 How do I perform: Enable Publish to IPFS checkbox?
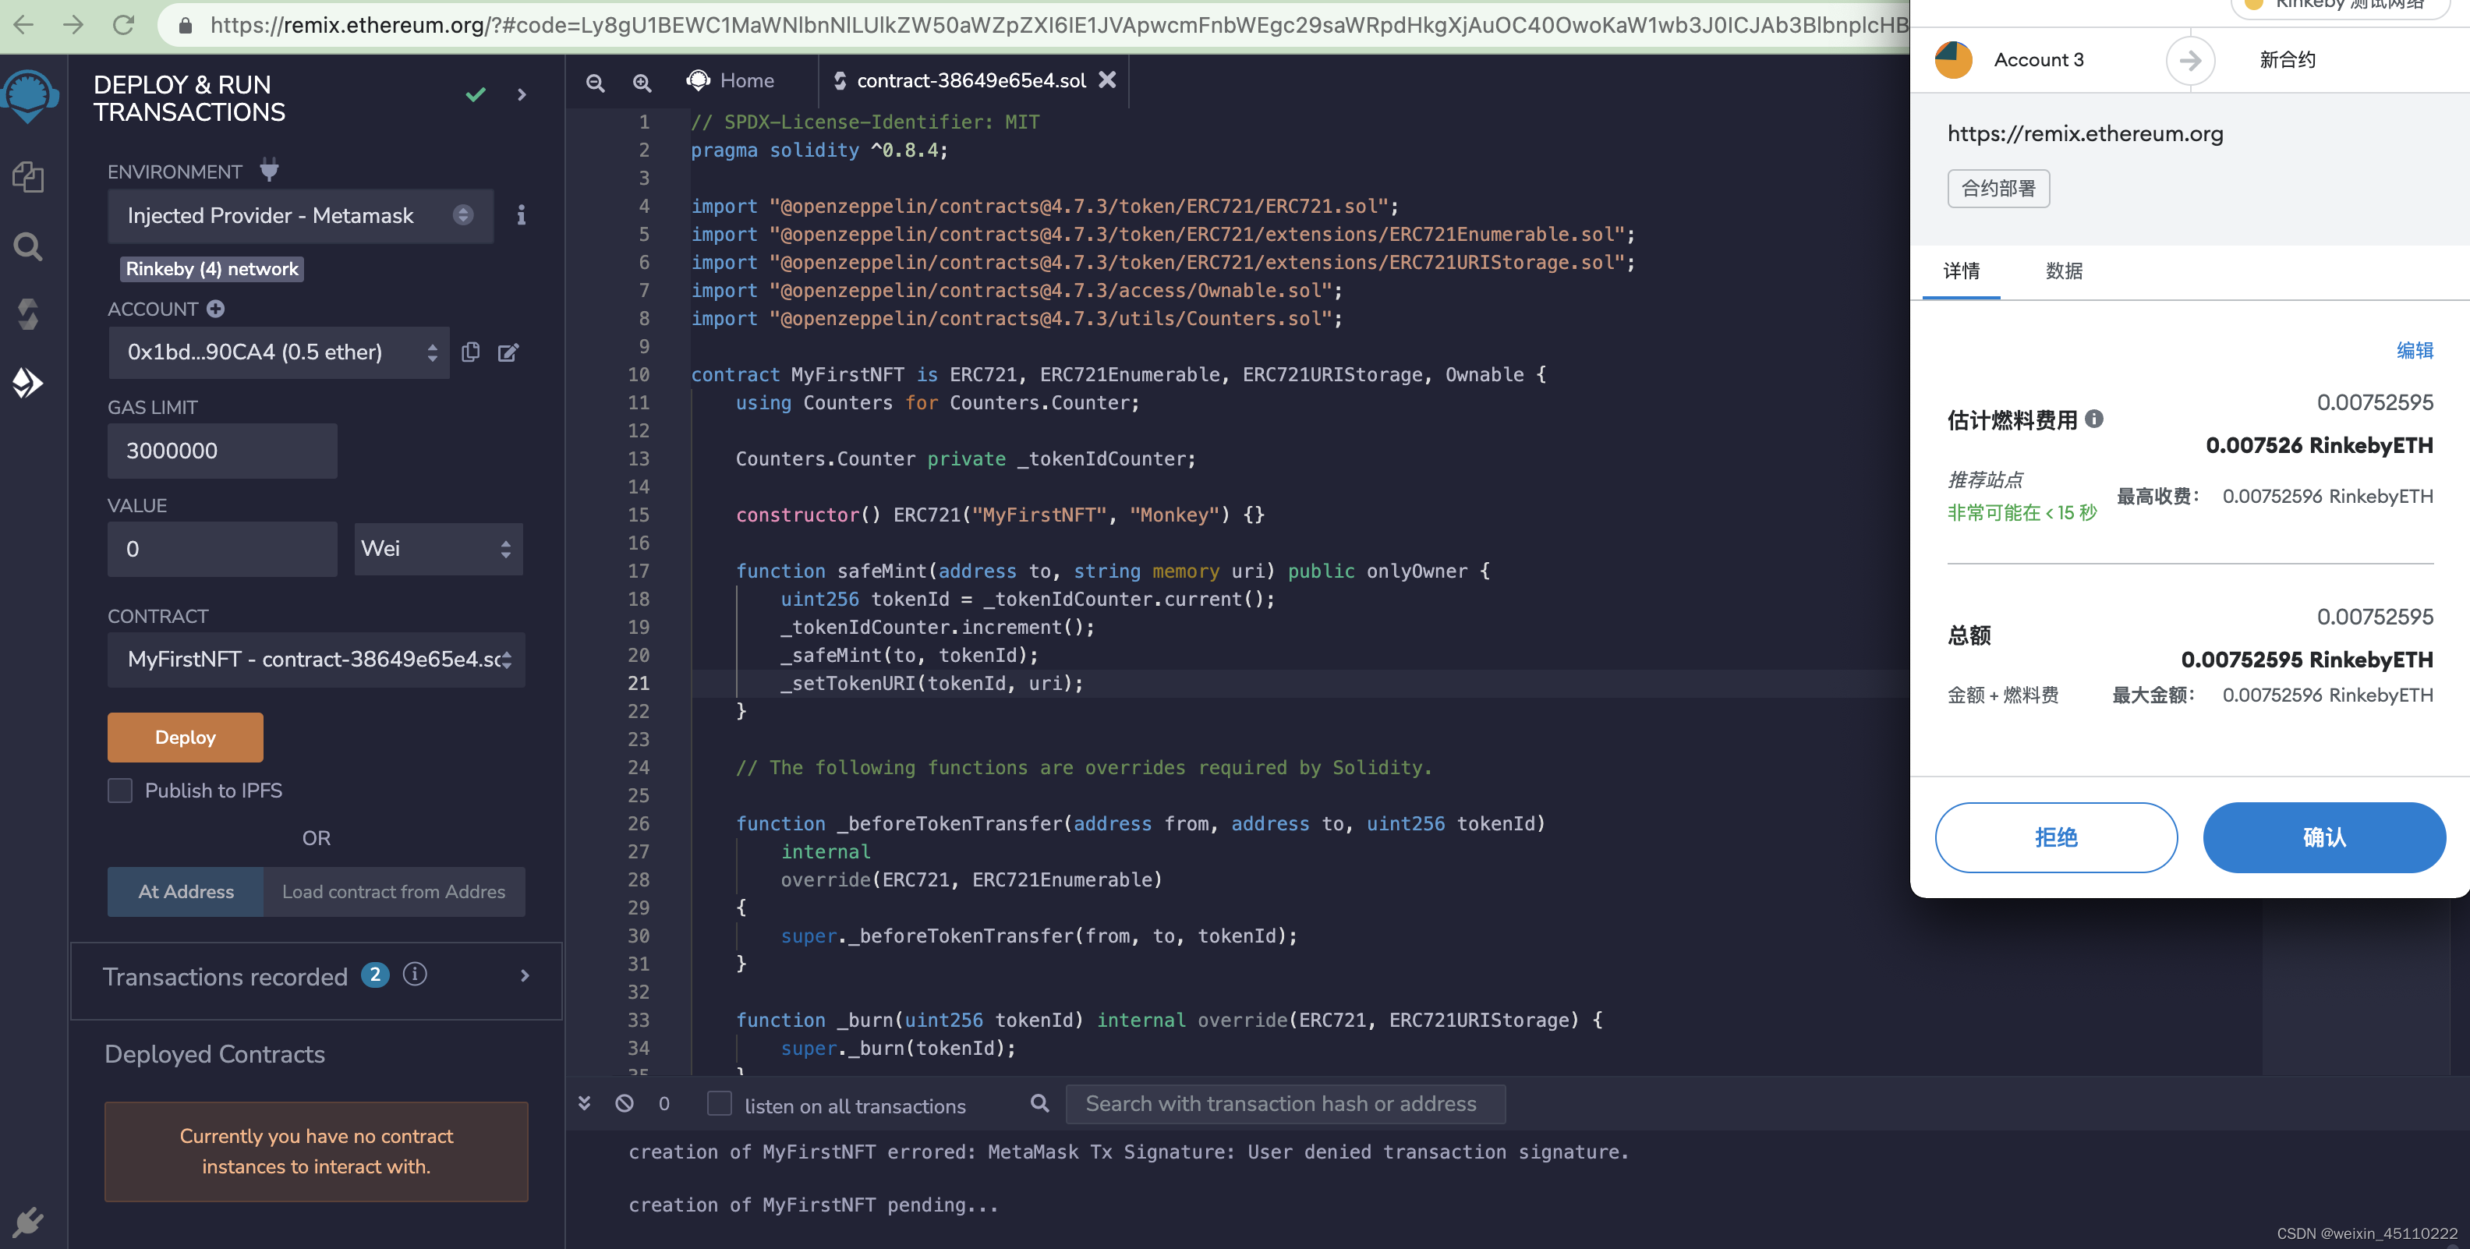coord(120,791)
